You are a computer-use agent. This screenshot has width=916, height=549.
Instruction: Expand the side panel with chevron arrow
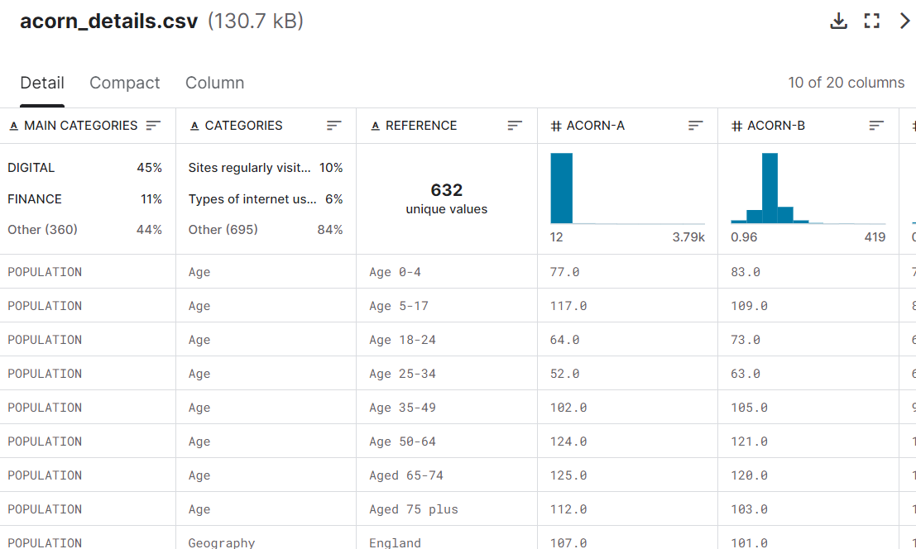[x=904, y=21]
